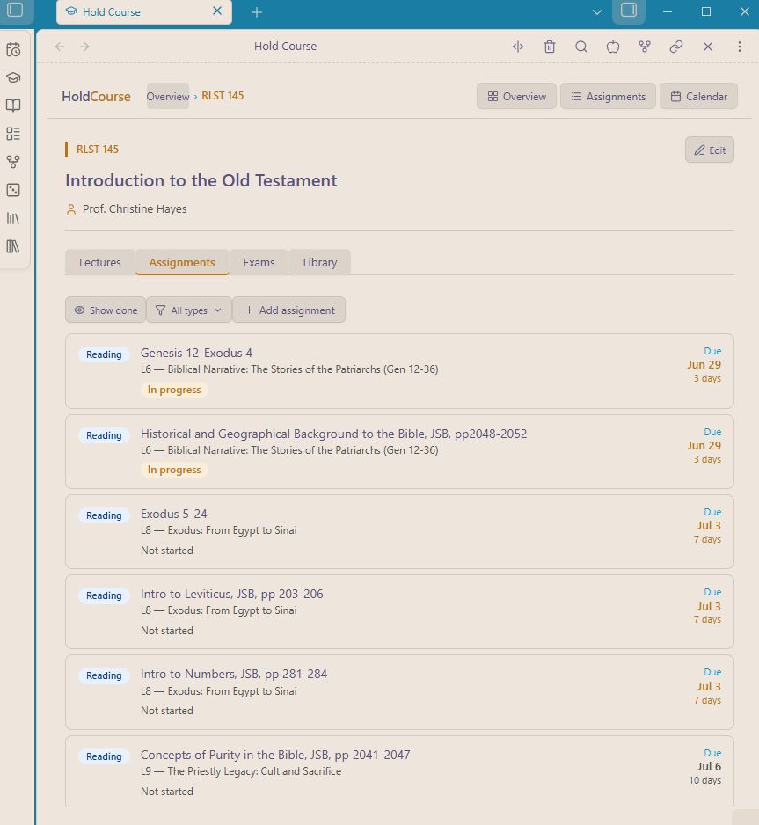Go forward with the right arrow

84,47
